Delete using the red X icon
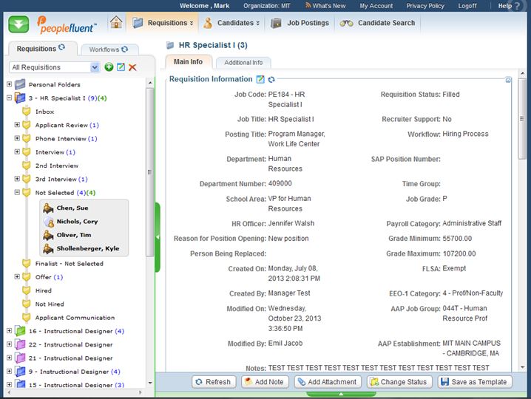Image resolution: width=531 pixels, height=399 pixels. coord(132,67)
